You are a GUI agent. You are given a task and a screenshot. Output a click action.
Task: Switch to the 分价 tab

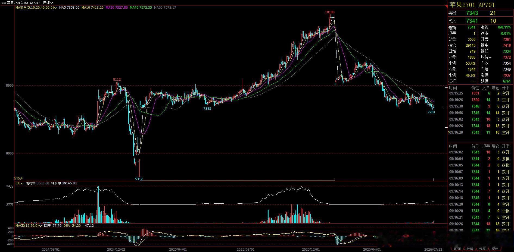click(x=470, y=249)
